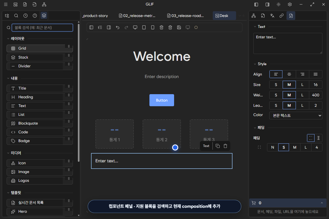Click the Enter description text on canvas
This screenshot has height=219, width=329.
(x=162, y=77)
